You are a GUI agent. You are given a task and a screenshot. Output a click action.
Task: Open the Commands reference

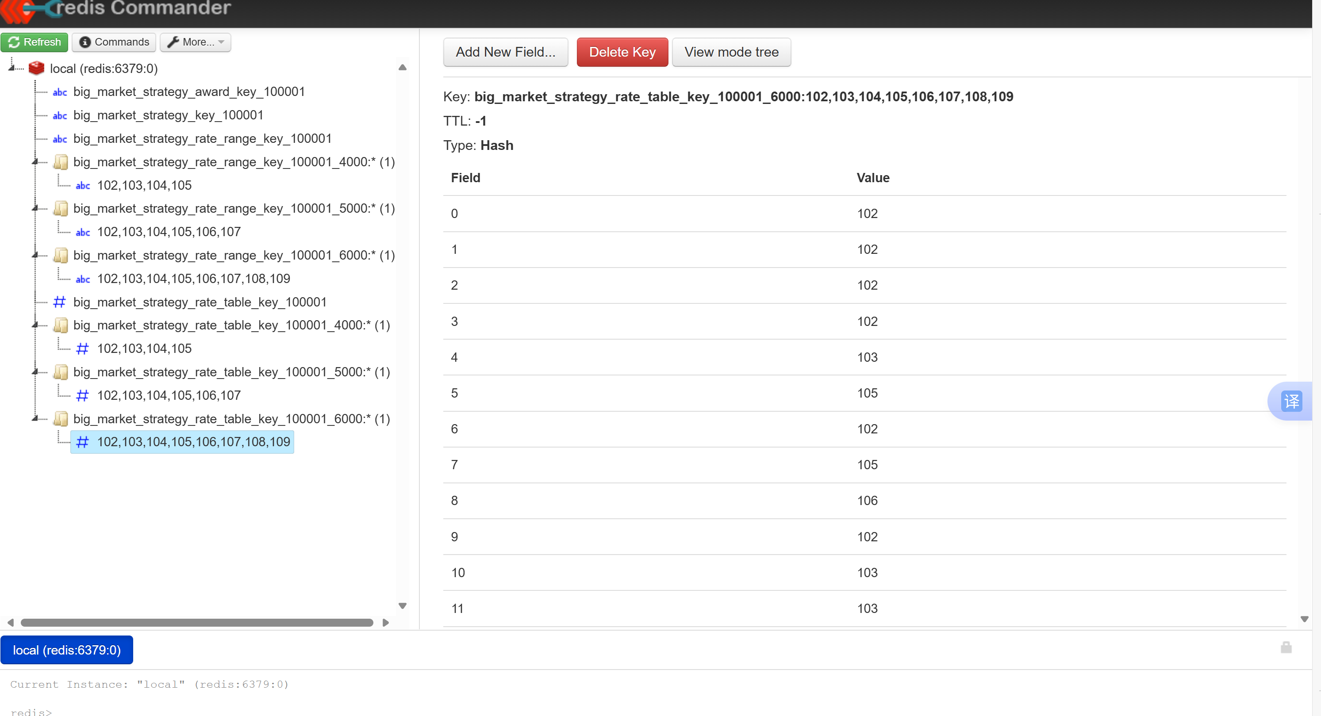(114, 42)
